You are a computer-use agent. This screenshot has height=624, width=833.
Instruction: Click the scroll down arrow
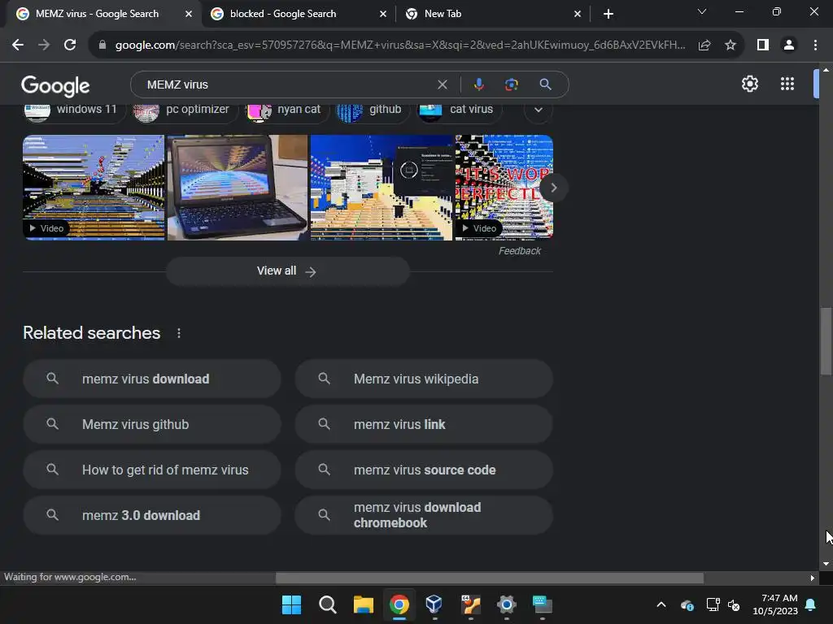coord(826,564)
